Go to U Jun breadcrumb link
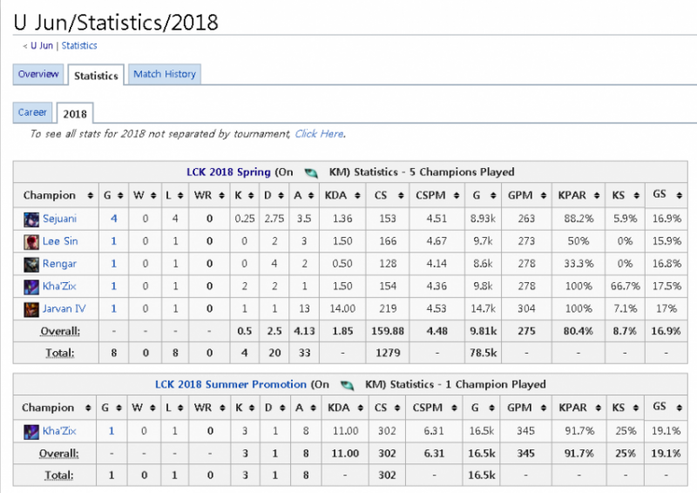This screenshot has width=697, height=493. tap(43, 45)
